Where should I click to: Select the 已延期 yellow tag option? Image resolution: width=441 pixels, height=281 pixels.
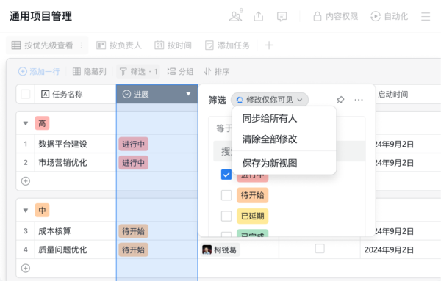pos(253,216)
